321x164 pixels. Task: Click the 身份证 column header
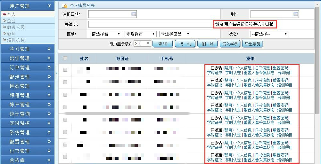coord(122,59)
